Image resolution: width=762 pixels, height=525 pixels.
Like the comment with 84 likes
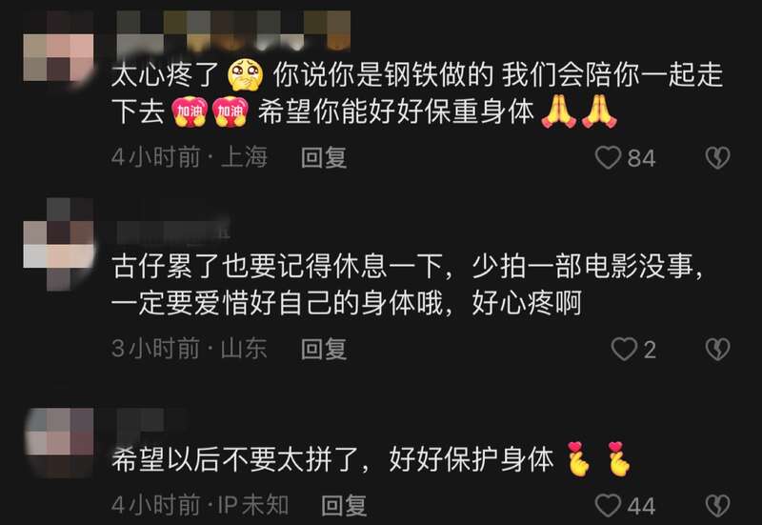(x=608, y=157)
